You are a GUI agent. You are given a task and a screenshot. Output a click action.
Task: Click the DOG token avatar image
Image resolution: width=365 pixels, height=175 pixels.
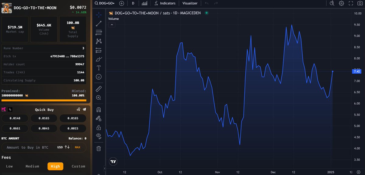click(6, 8)
